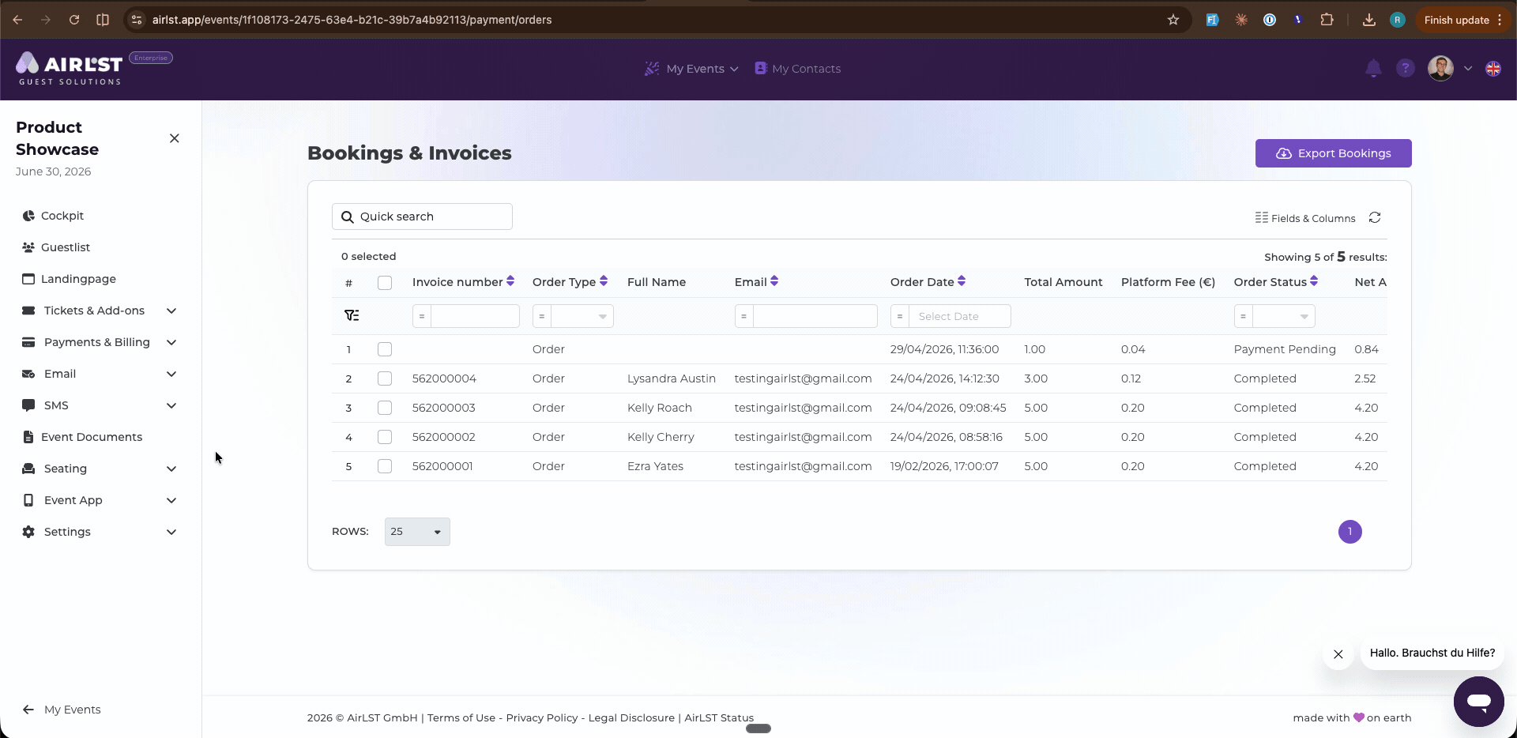Go back to My Events in the sidebar
The width and height of the screenshot is (1517, 738).
tap(62, 710)
